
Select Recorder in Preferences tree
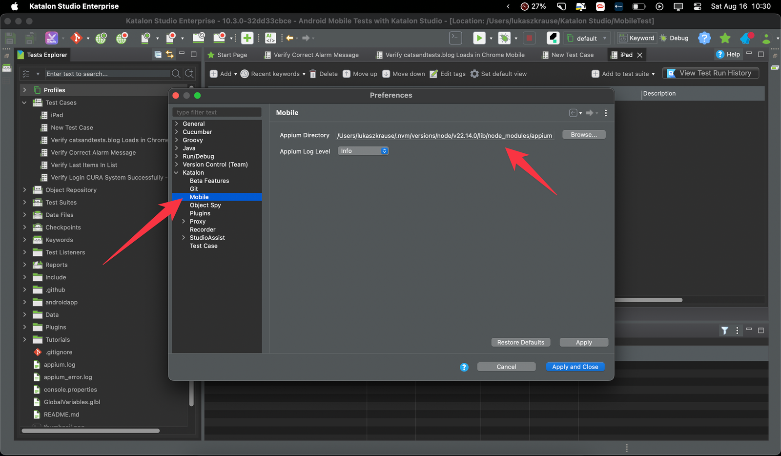click(x=203, y=230)
